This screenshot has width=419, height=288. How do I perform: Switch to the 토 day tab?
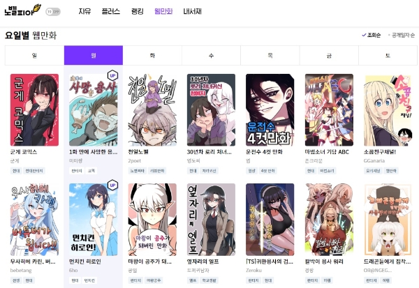click(388, 55)
